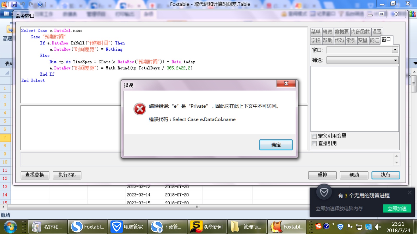Select row header 14 in the table
Image resolution: width=417 pixels, height=234 pixels.
click(5, 195)
